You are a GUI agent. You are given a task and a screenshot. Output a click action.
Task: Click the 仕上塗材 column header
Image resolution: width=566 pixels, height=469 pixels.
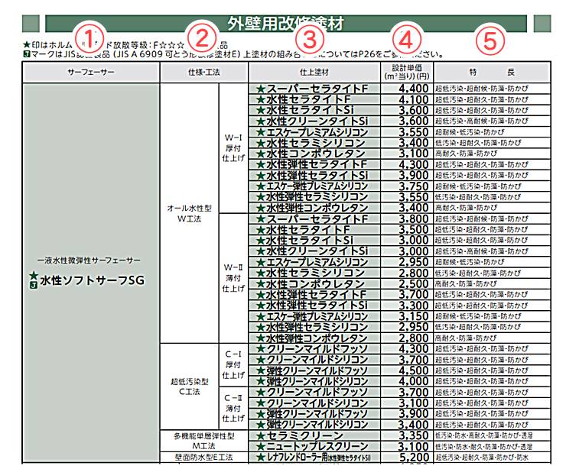coord(314,72)
